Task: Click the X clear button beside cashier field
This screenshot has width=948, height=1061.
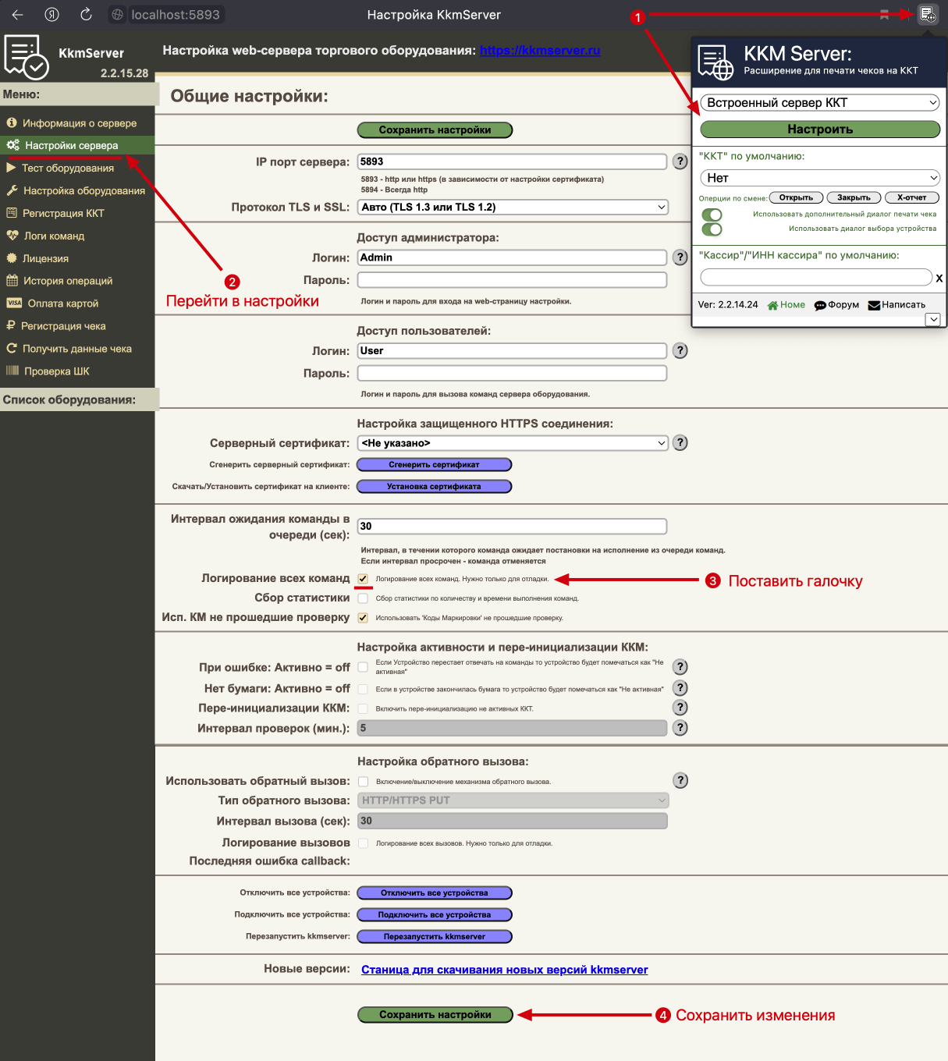Action: (939, 278)
